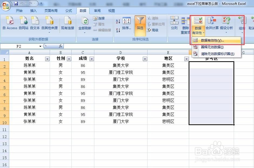The height and width of the screenshot is (168, 254).
Task: Open the 学校 column filter dropdown
Action: [x=145, y=59]
